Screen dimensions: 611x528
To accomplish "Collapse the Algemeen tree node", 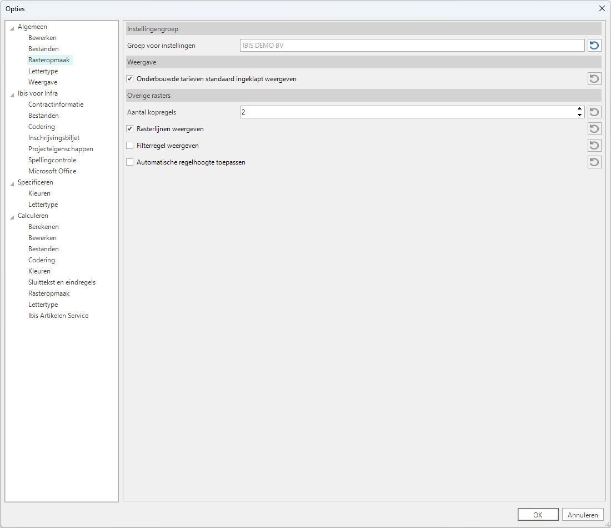I will pyautogui.click(x=12, y=27).
